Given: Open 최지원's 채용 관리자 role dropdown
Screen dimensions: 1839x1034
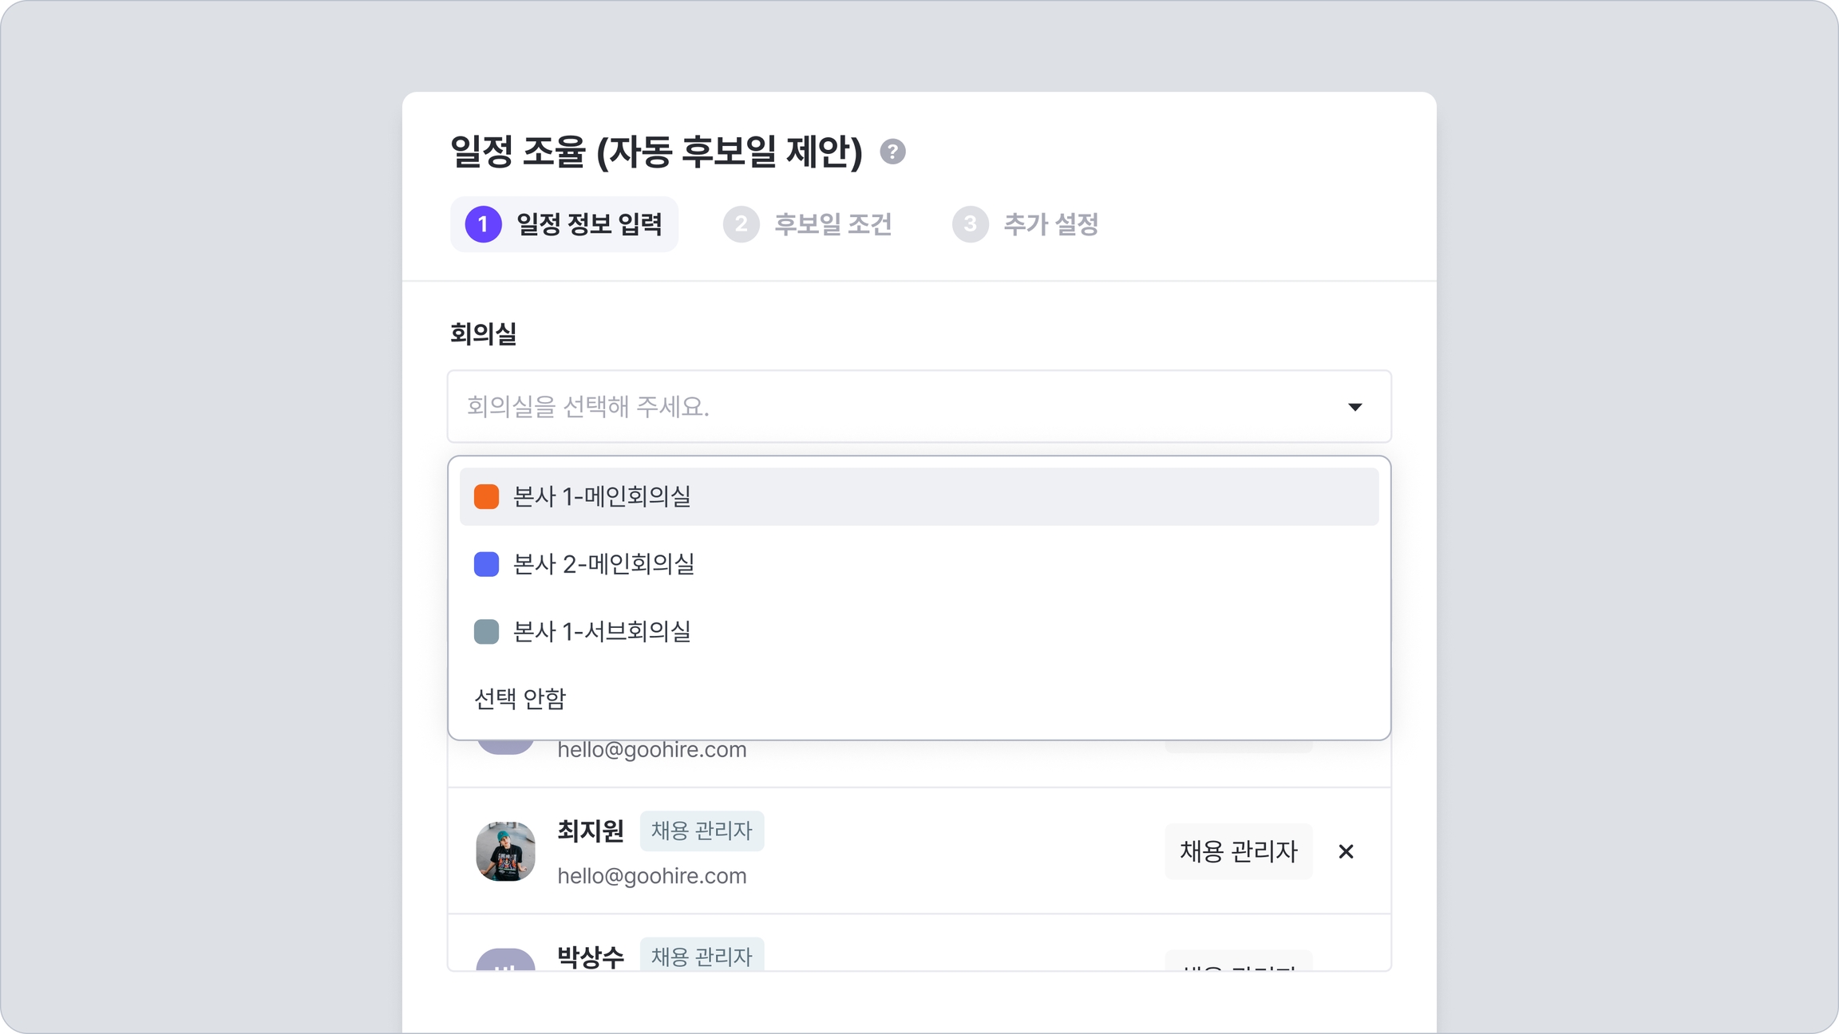Looking at the screenshot, I should [x=1238, y=851].
